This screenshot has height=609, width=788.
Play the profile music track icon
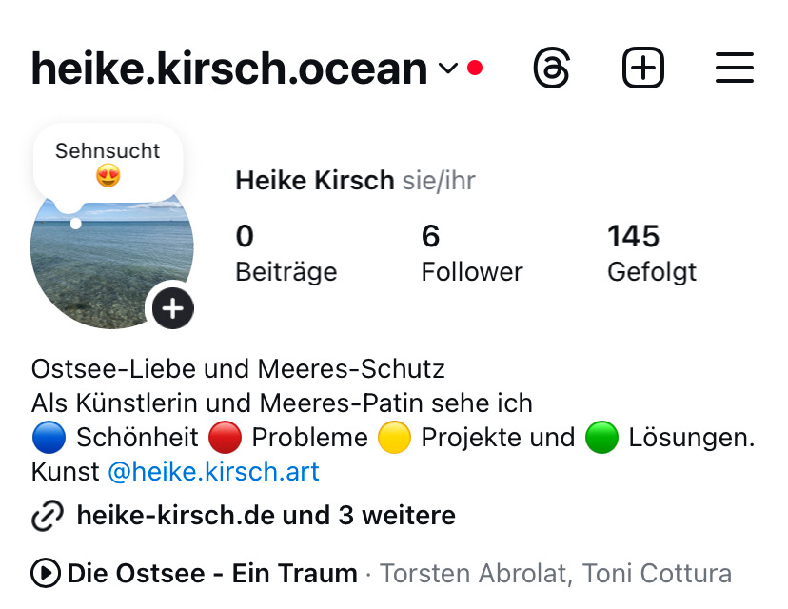46,574
